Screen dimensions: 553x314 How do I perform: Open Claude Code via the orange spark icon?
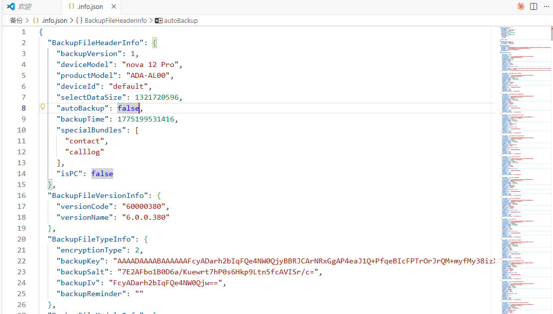click(521, 6)
